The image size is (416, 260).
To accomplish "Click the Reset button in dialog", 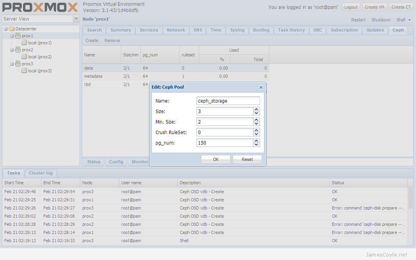I will coord(247,159).
